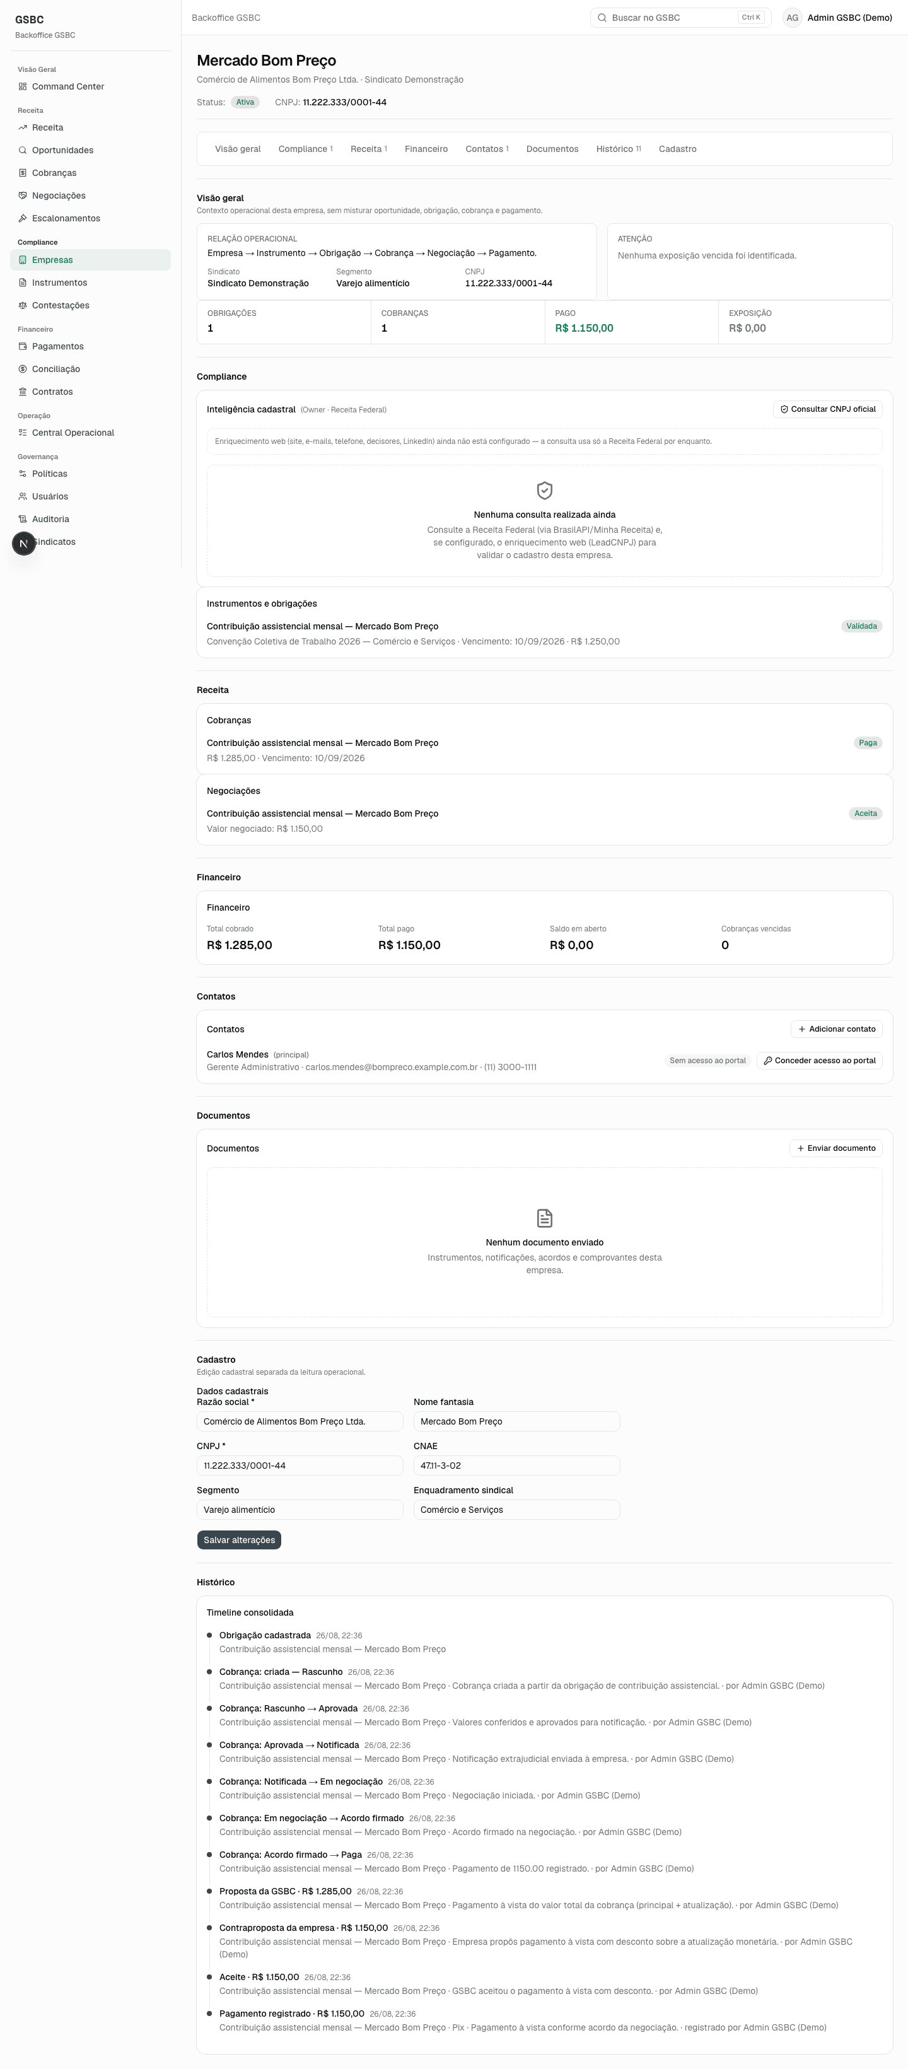Click the Aceita status badge
Viewport: 908px width, 2069px height.
pyautogui.click(x=866, y=813)
